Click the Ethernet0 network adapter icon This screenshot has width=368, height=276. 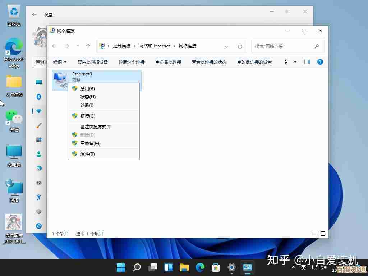tap(60, 79)
